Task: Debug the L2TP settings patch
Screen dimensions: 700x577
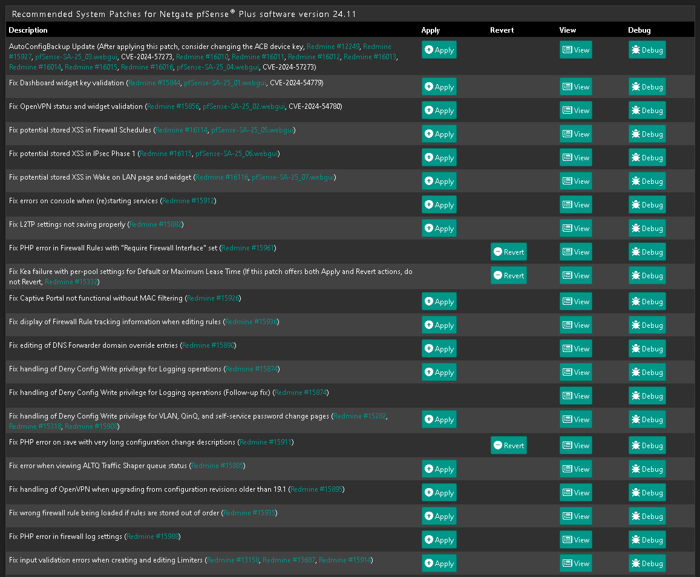Action: 647,229
